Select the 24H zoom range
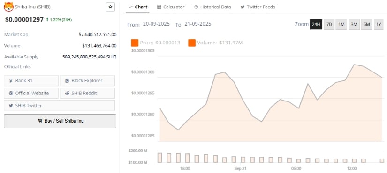Viewport: 387px width, 173px height. click(316, 24)
